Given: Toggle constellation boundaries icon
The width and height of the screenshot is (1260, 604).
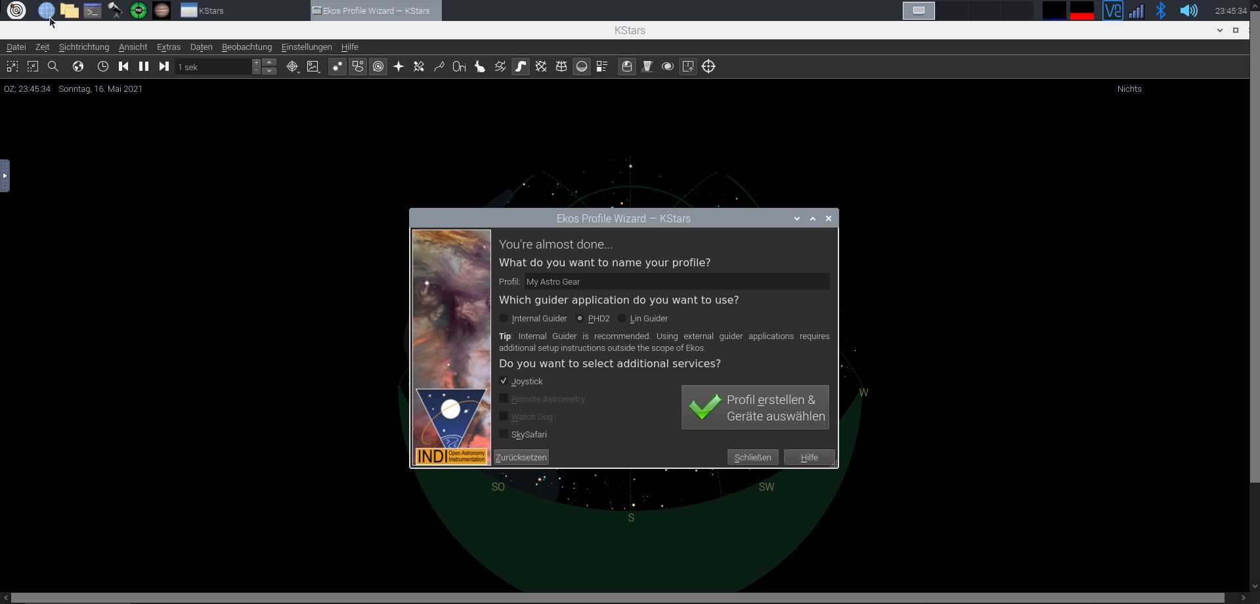Looking at the screenshot, I should [500, 66].
